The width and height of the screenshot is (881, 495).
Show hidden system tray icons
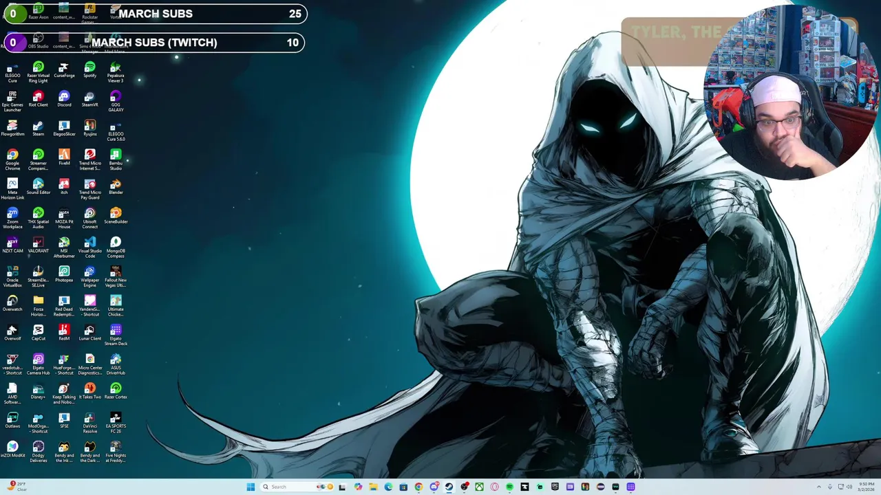819,487
